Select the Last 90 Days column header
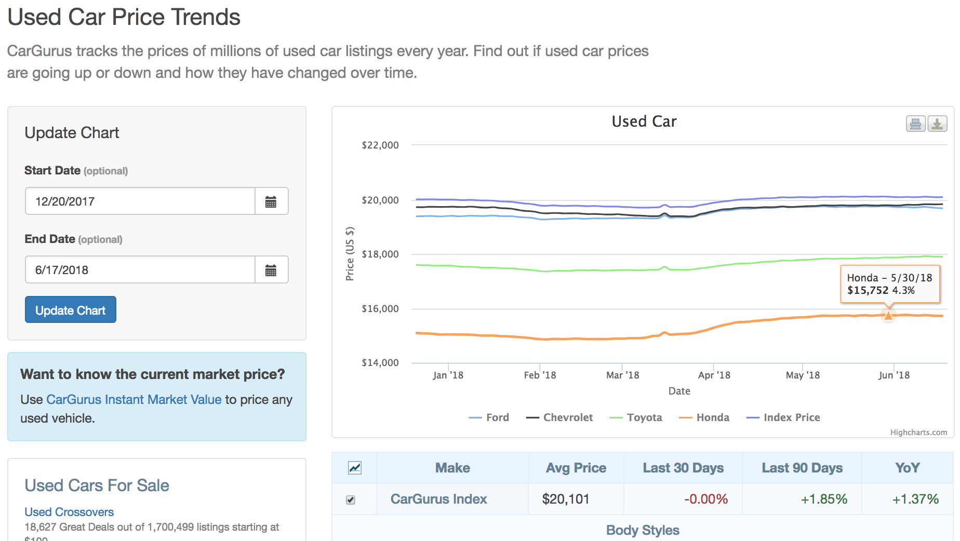The height and width of the screenshot is (541, 960). coord(802,468)
